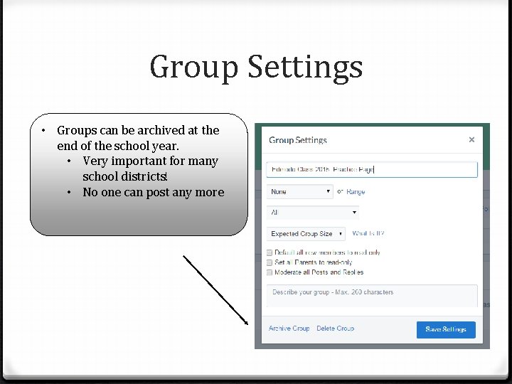Viewport: 512px width, 384px height.
Task: Click the Describe your group text area
Action: pyautogui.click(x=372, y=296)
